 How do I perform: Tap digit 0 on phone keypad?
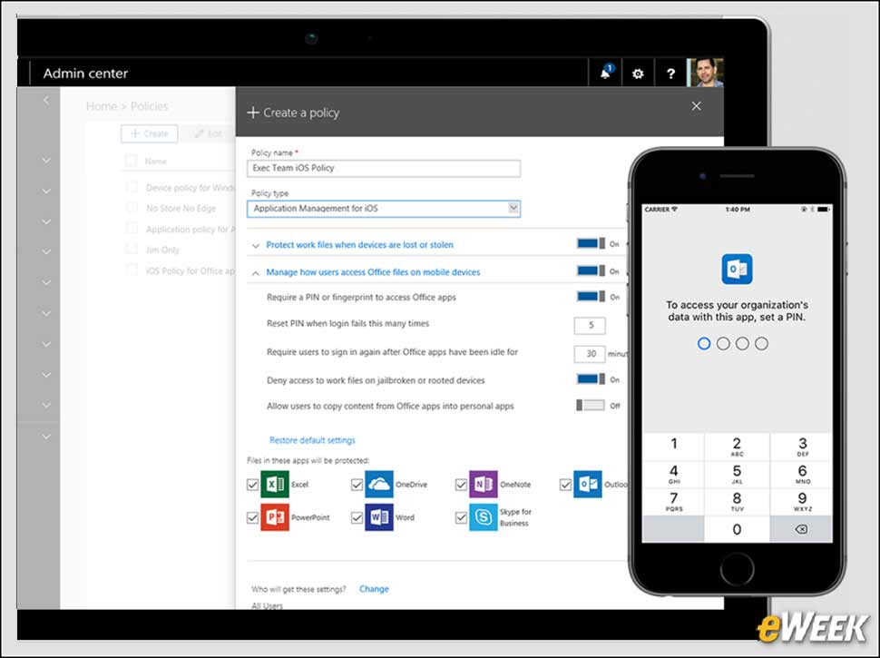click(737, 529)
